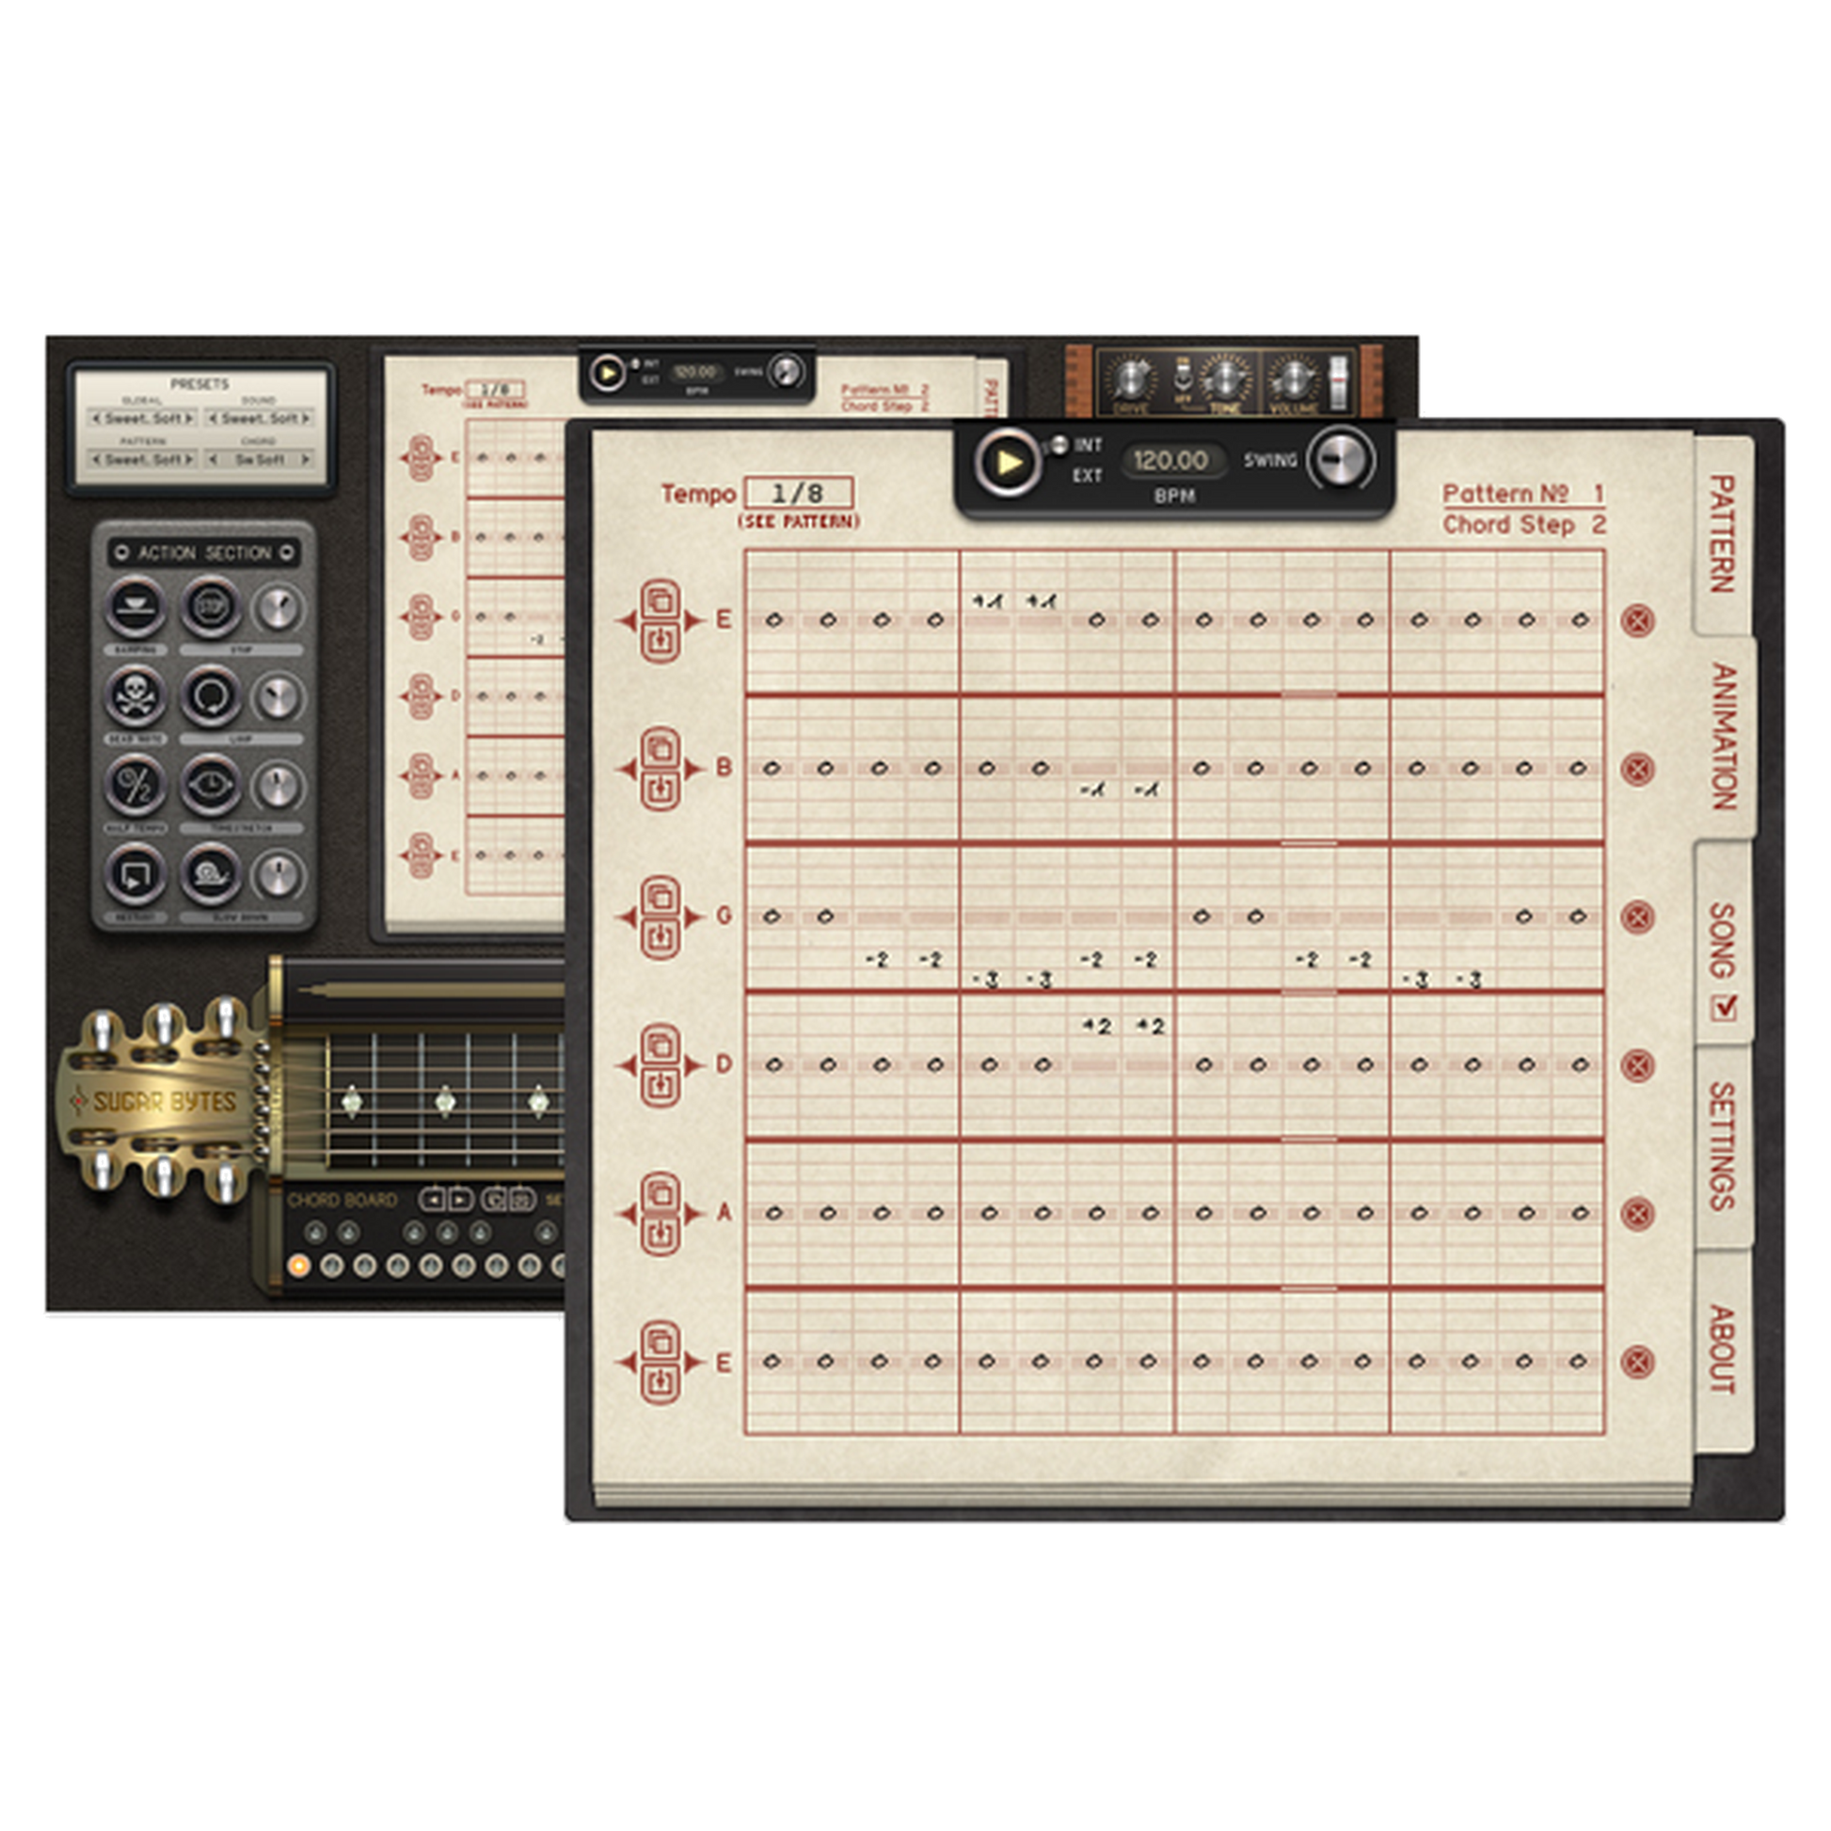Go to next chord on Chord Board
This screenshot has height=1831, width=1831.
(460, 1199)
